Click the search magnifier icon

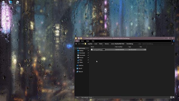[172, 44]
